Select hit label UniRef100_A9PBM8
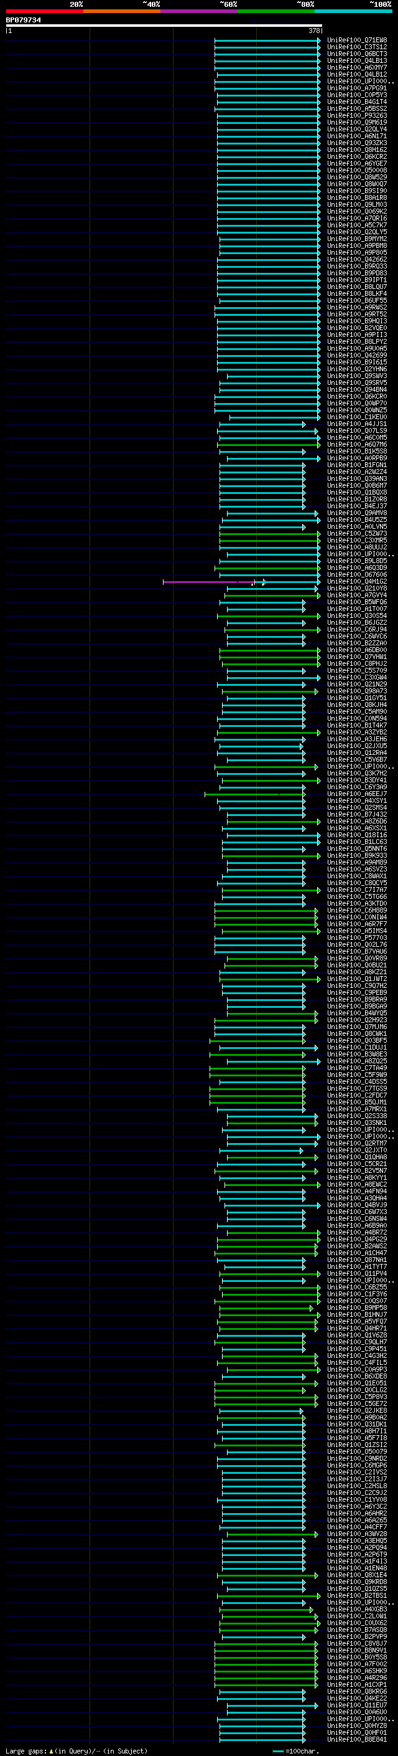 pyautogui.click(x=357, y=245)
